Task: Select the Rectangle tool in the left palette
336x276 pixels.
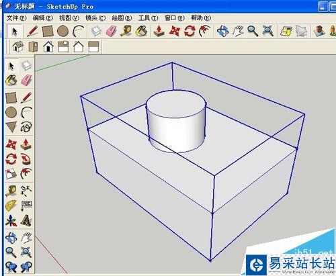Action: pos(11,97)
